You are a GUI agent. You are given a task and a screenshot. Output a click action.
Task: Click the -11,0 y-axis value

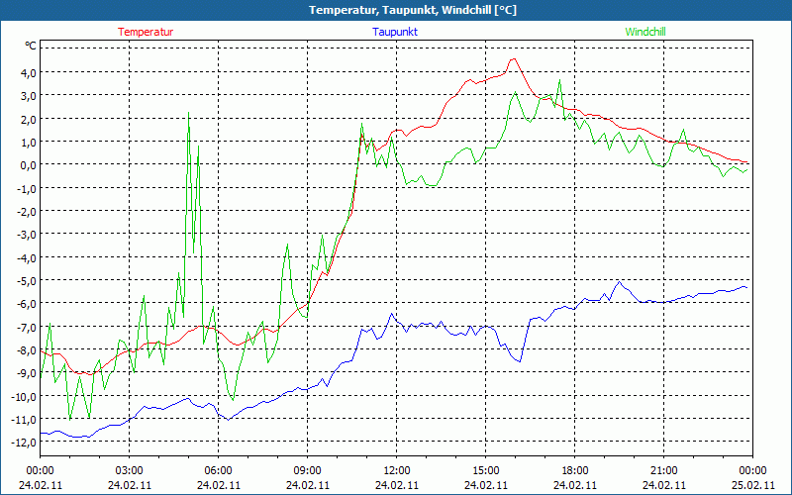coord(24,419)
